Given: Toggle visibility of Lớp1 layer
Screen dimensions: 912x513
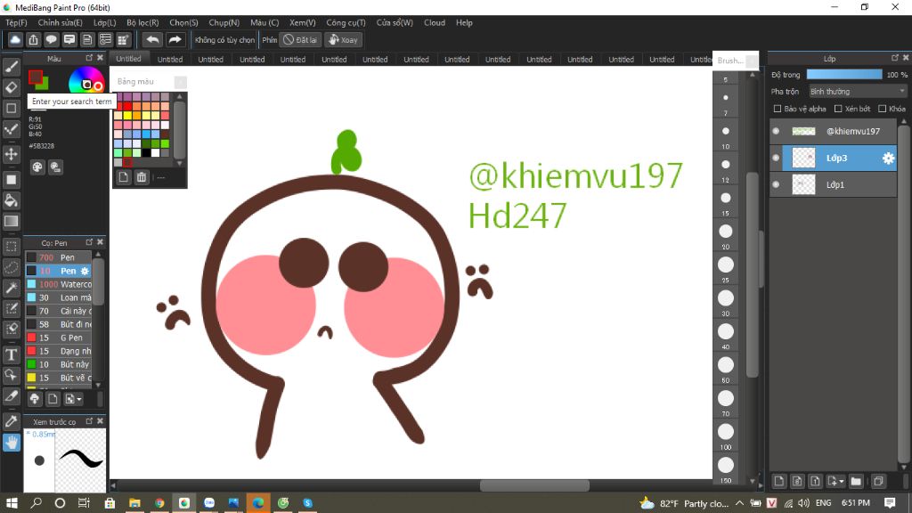Looking at the screenshot, I should 776,185.
